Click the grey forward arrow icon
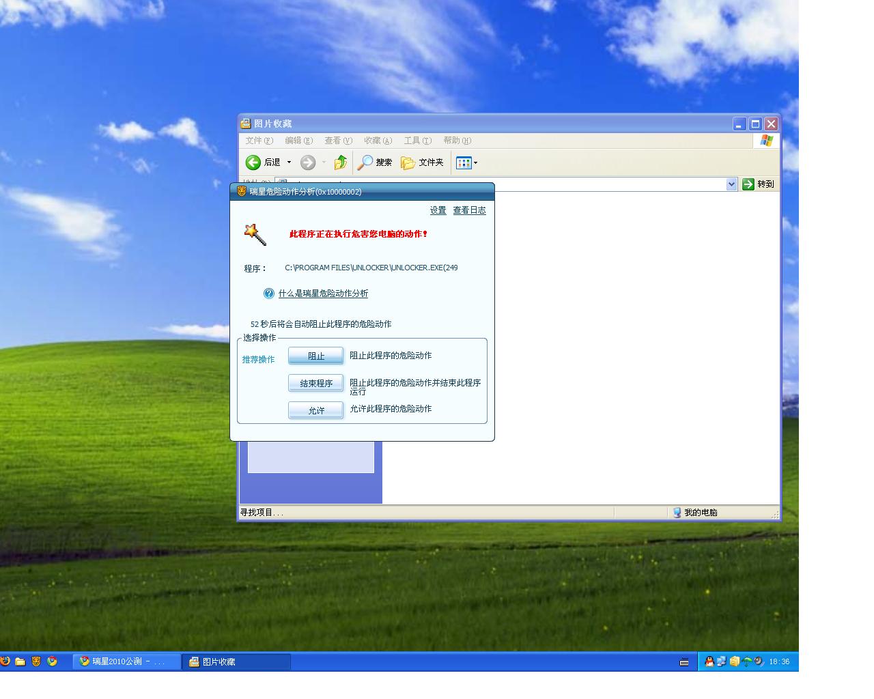This screenshot has width=874, height=699. [x=308, y=162]
